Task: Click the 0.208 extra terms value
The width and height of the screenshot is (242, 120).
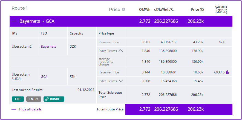Action: [x=146, y=81]
